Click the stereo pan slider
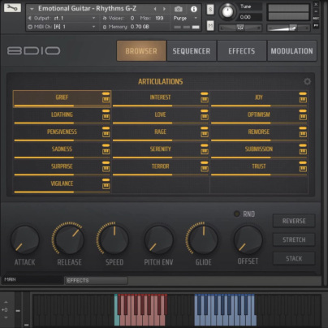Screen dimensions: 328x328 coord(240,28)
